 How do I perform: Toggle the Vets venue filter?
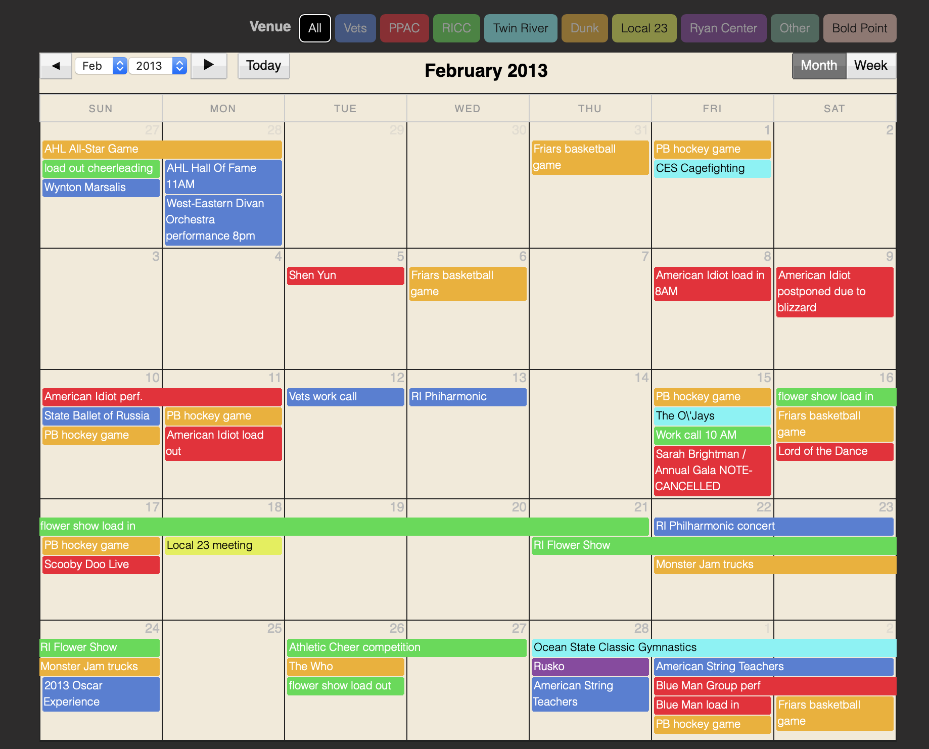click(x=355, y=28)
